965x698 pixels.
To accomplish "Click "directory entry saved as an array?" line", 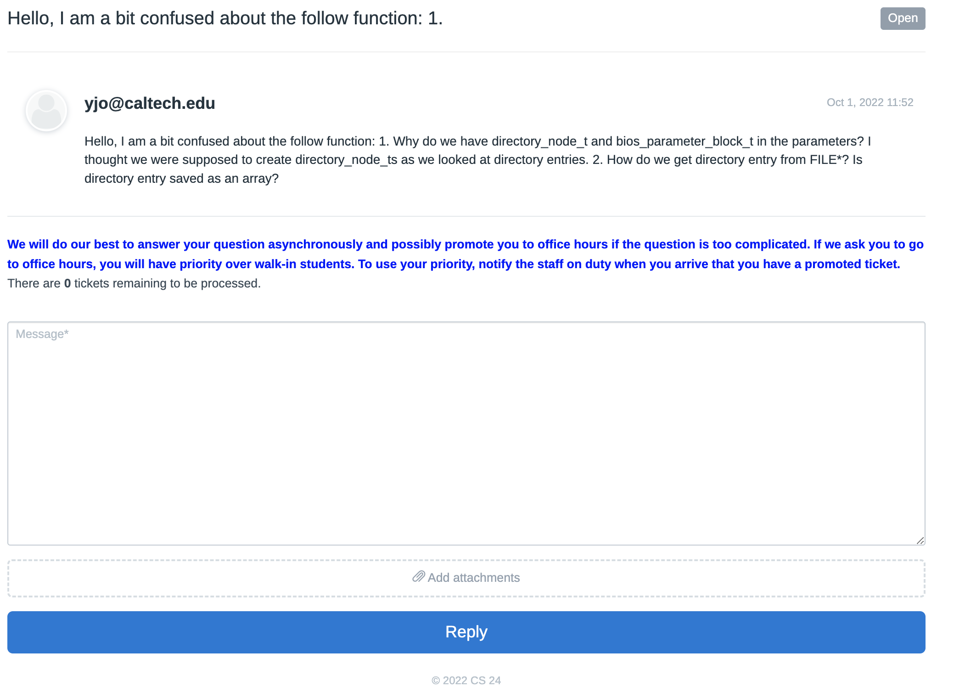I will click(181, 179).
